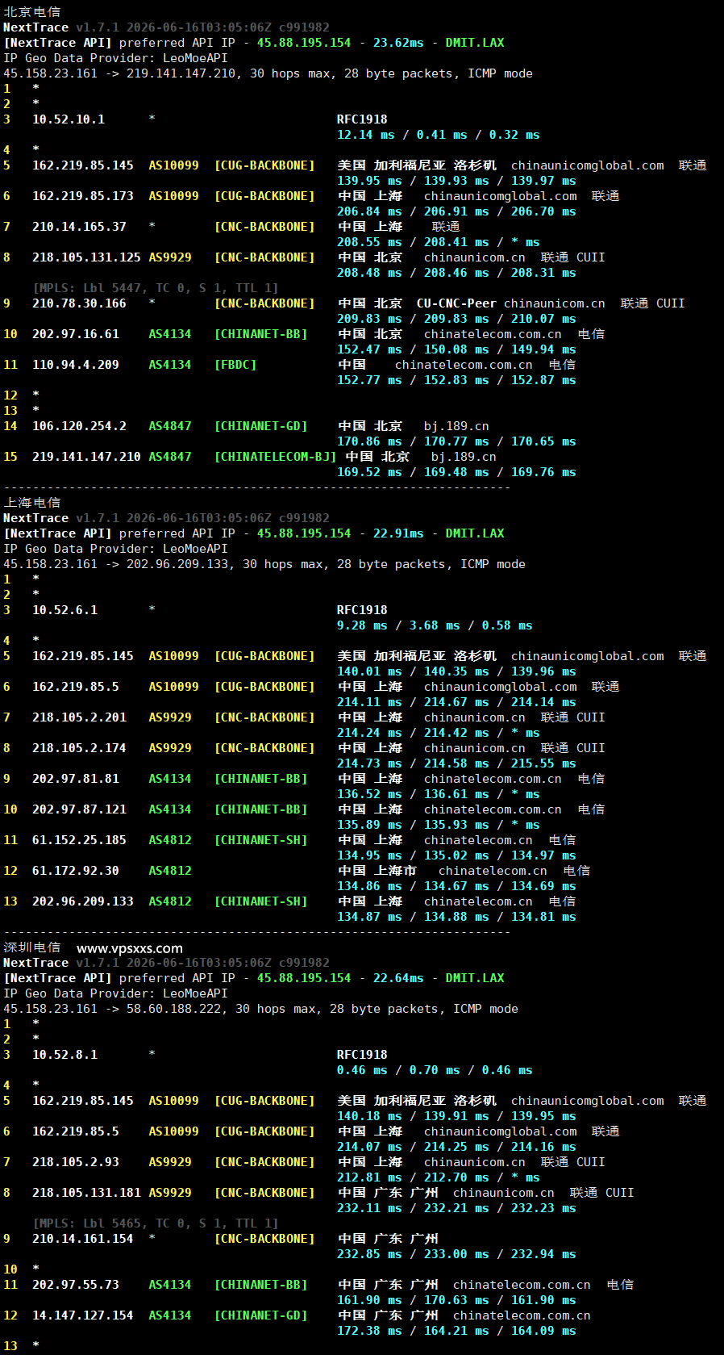Click the 23.62ms API latency value

[398, 43]
